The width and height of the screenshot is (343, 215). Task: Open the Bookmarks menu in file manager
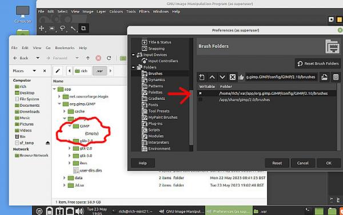point(65,48)
